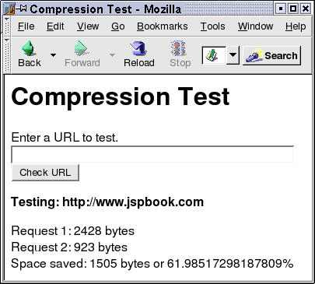315x284 pixels.
Task: Open the Forward history dropdown arrow
Action: tap(112, 55)
